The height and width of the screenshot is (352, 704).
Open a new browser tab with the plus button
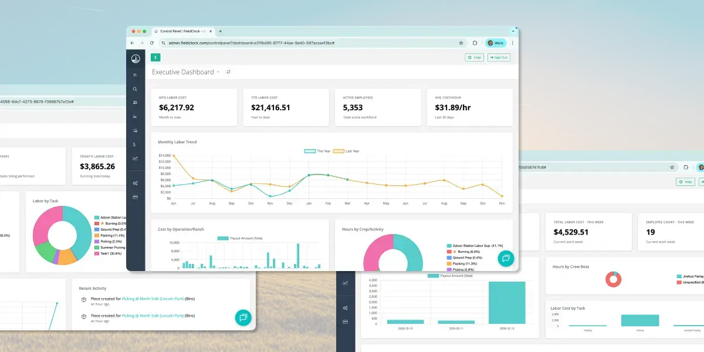click(x=221, y=31)
